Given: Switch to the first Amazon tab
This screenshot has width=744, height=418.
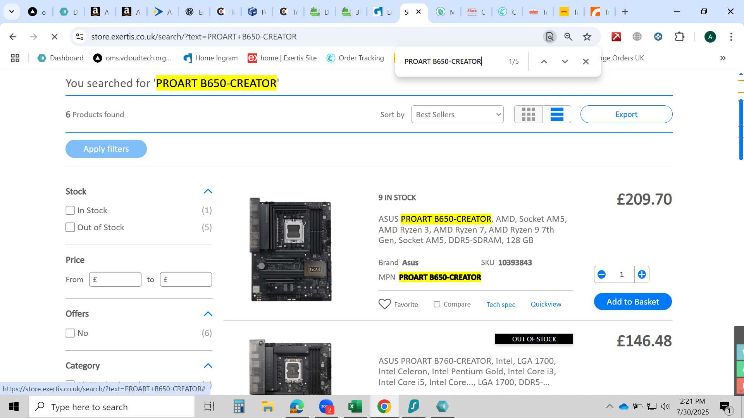Looking at the screenshot, I should [100, 12].
